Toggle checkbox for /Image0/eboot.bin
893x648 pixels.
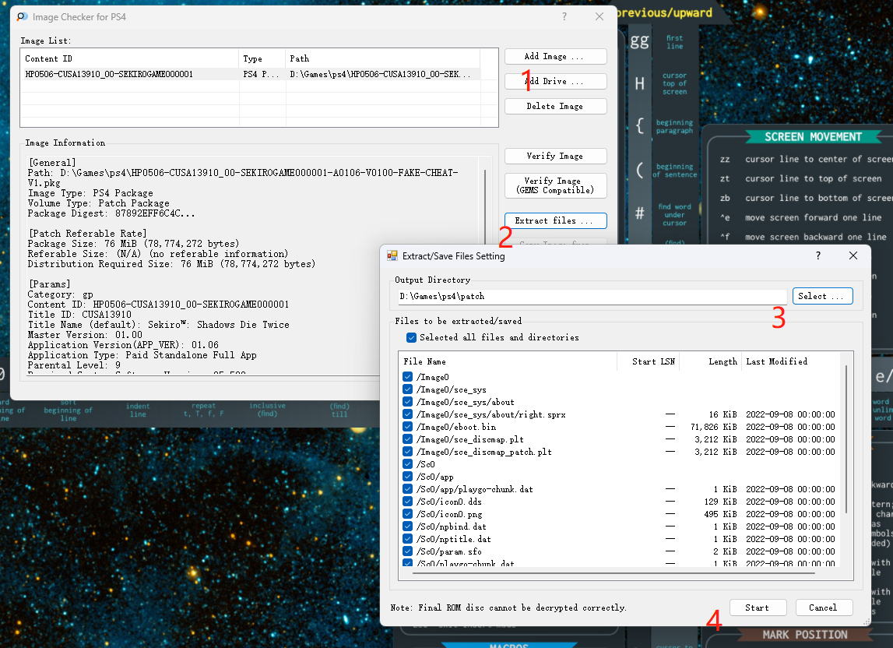(408, 427)
